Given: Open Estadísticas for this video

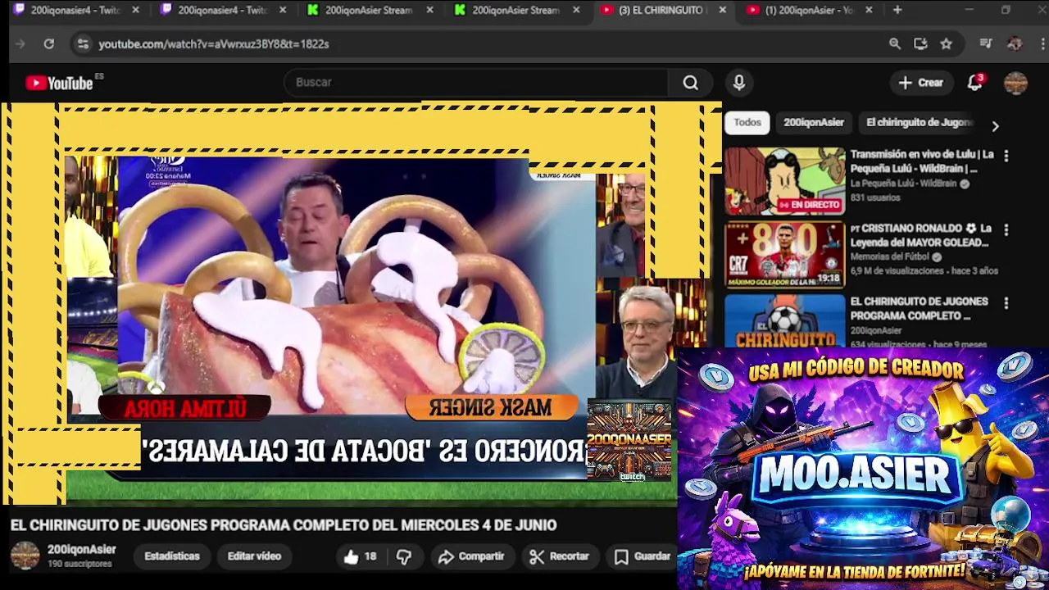Looking at the screenshot, I should 171,556.
